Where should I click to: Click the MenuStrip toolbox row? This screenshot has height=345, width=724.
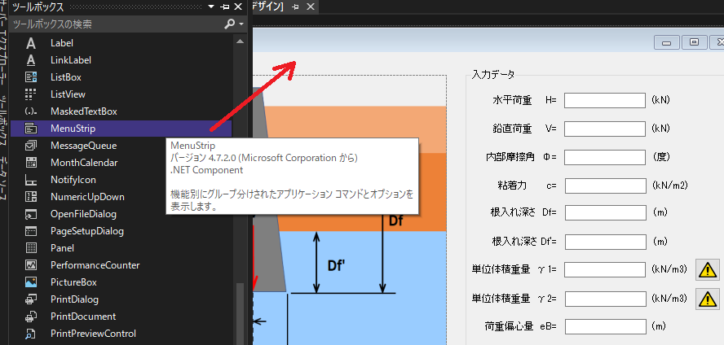tap(121, 129)
